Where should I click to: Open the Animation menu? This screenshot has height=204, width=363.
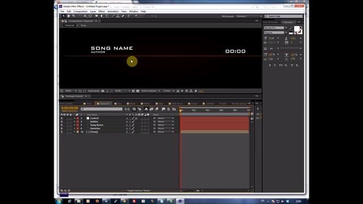[x=113, y=11]
